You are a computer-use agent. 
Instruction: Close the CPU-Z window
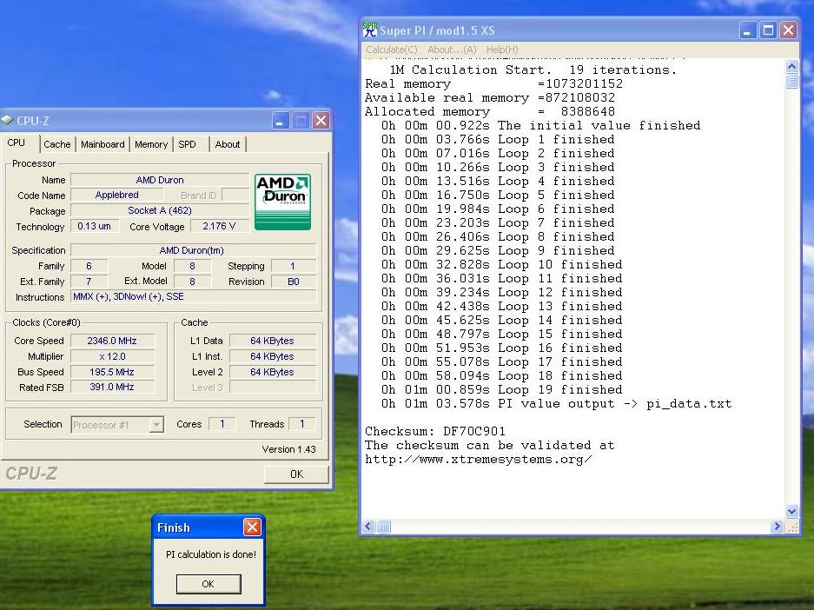321,121
